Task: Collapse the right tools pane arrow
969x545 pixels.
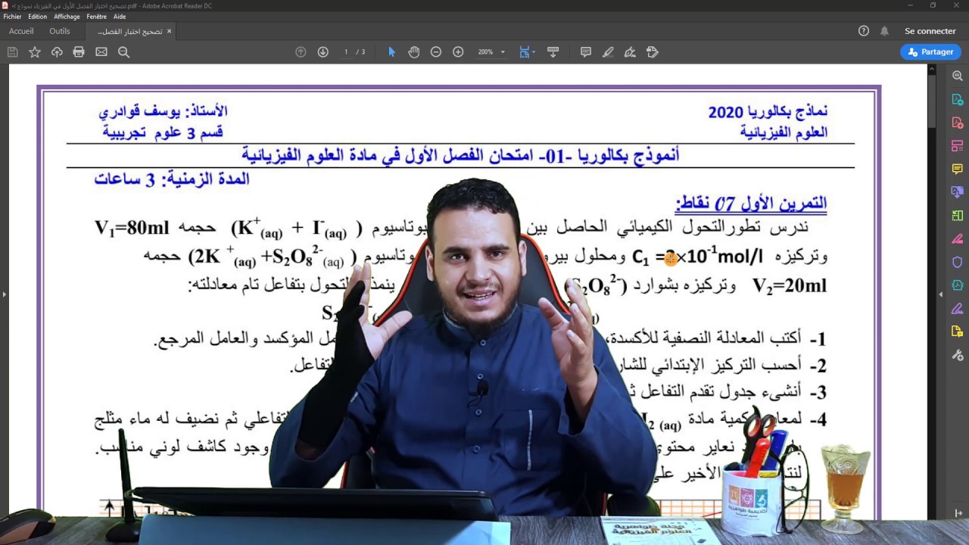Action: [x=941, y=294]
